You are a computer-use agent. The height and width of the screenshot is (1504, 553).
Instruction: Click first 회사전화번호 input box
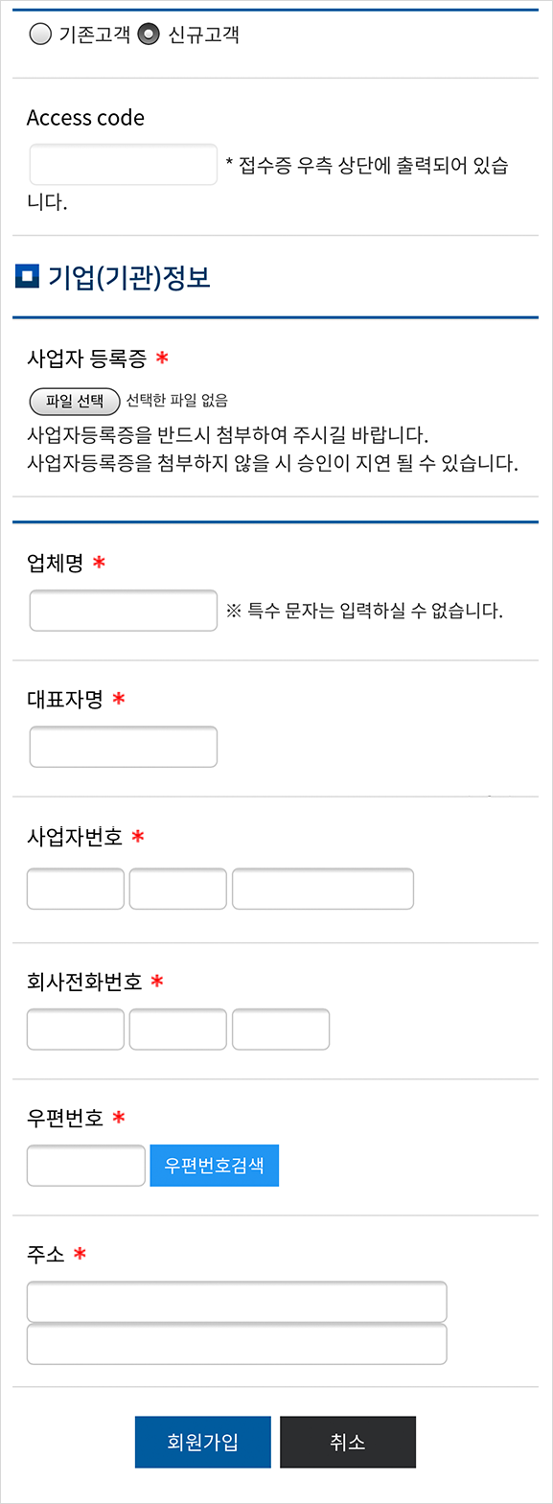pos(76,1030)
